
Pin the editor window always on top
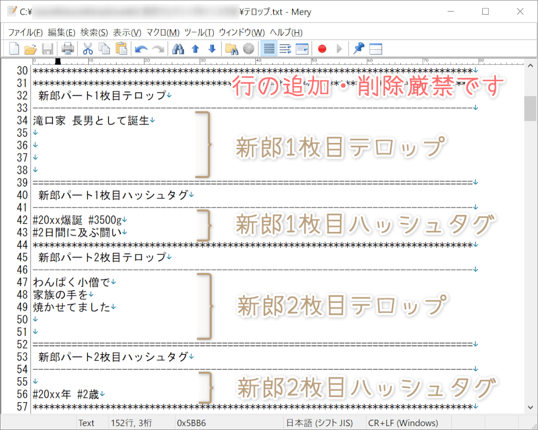359,48
